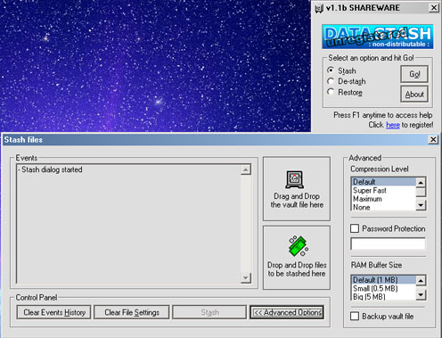Click the password input field
442x338 pixels.
388,243
